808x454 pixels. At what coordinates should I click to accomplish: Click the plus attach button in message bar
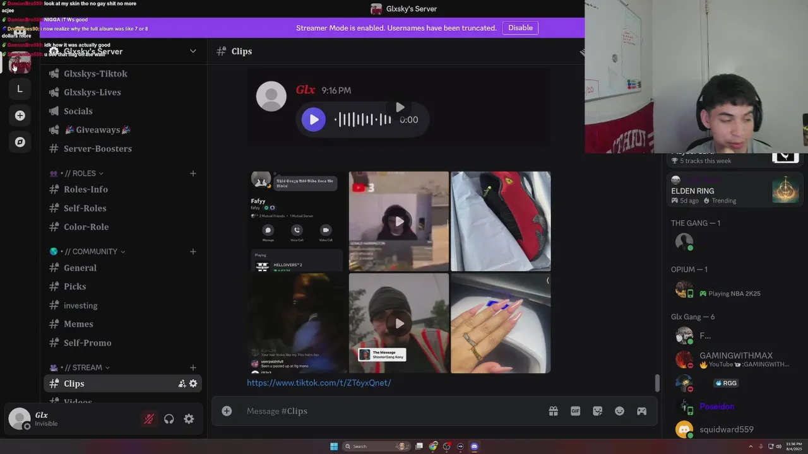(227, 411)
